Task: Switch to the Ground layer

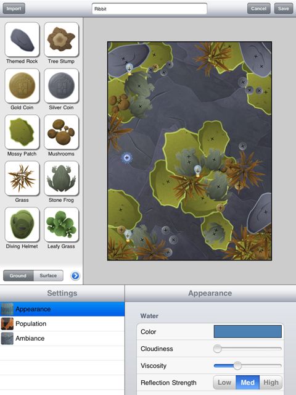Action: point(18,276)
